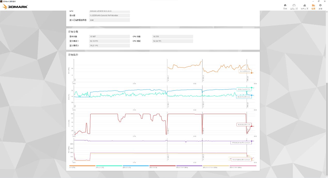Click the 3DMark logo in header

(15, 7)
